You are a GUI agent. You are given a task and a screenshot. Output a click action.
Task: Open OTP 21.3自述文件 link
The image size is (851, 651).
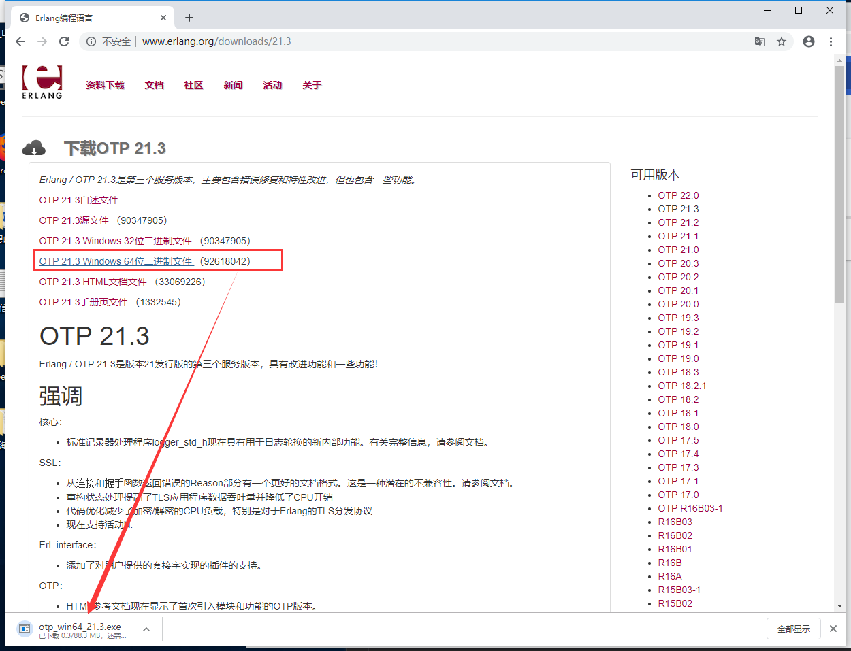79,200
